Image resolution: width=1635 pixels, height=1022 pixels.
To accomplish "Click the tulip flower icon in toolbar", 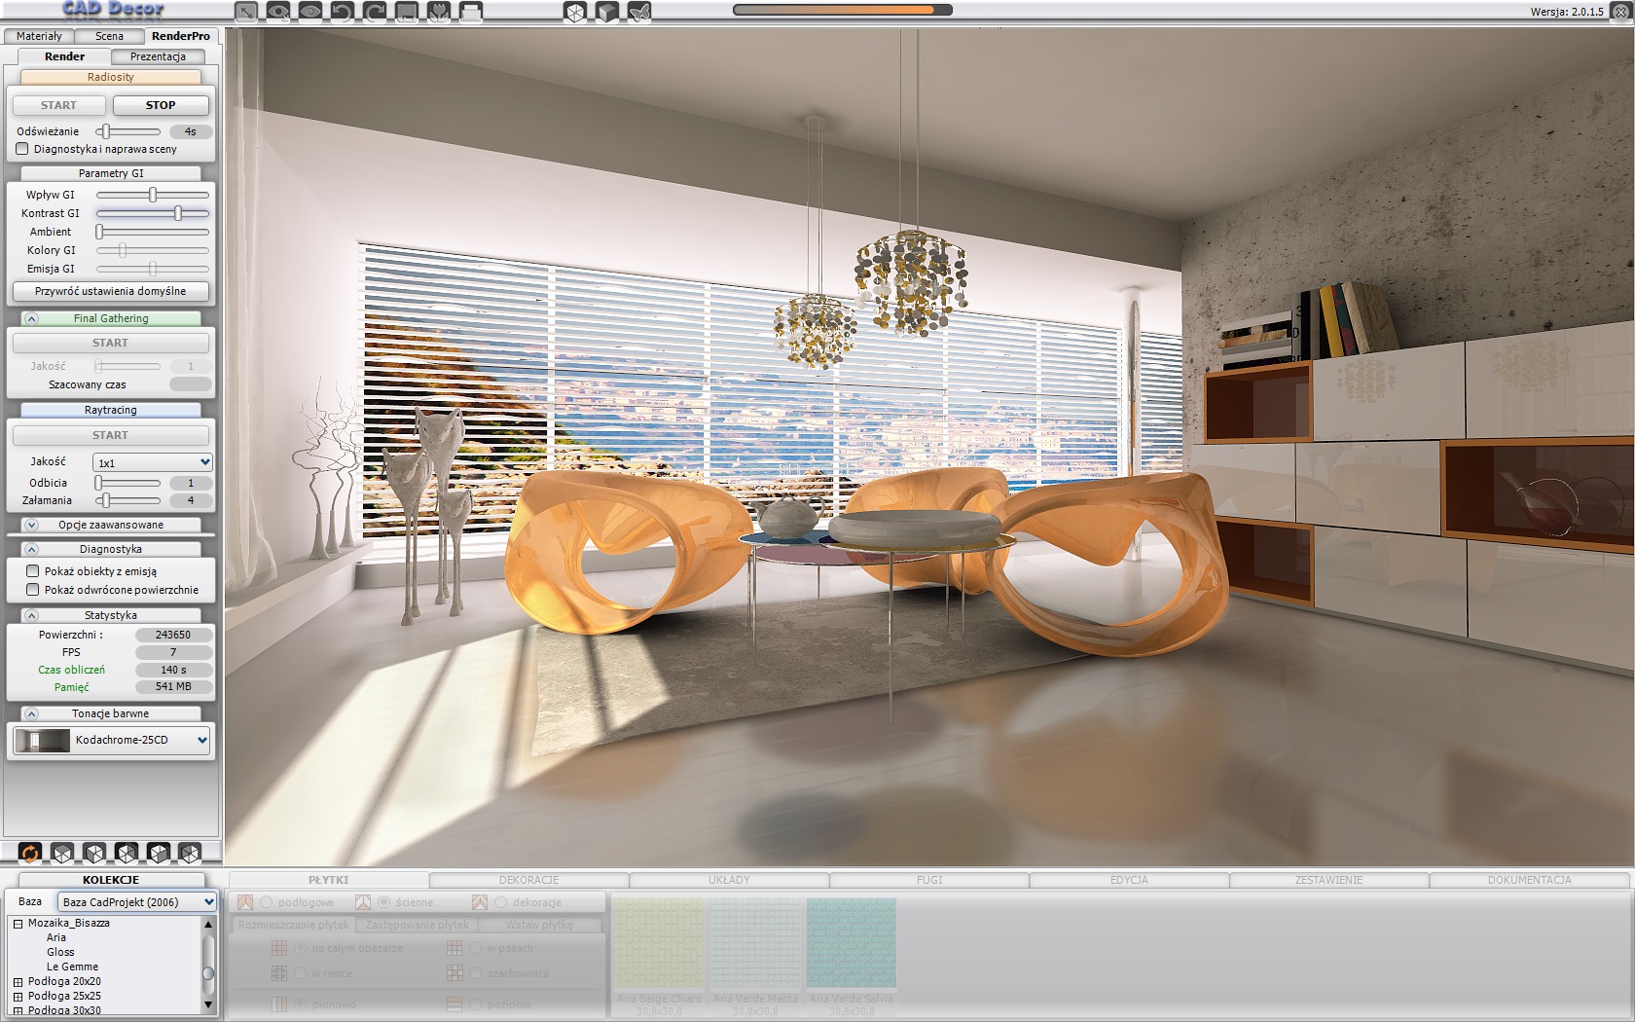I will point(438,12).
